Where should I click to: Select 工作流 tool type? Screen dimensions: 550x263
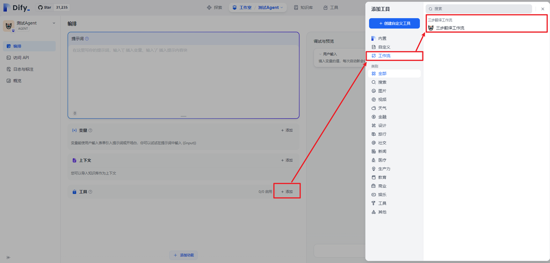click(x=395, y=56)
